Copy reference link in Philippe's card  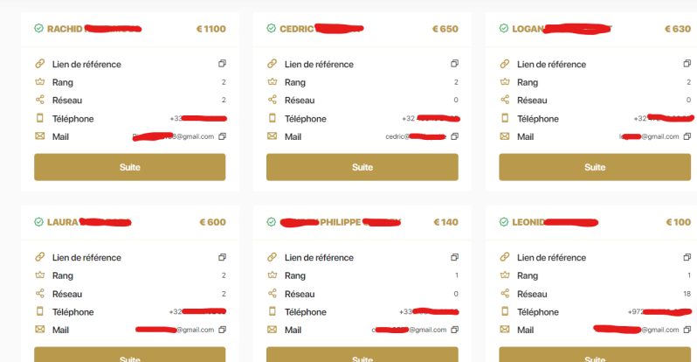click(x=454, y=257)
